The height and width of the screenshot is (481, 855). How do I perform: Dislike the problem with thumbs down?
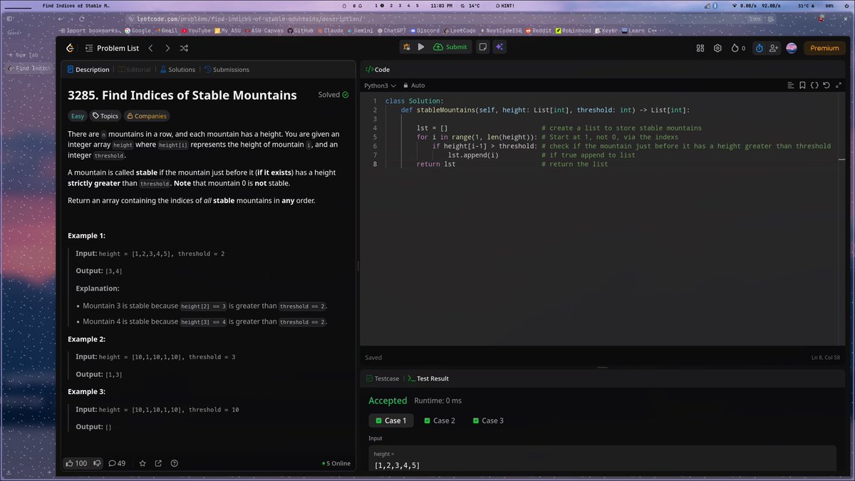pyautogui.click(x=96, y=463)
